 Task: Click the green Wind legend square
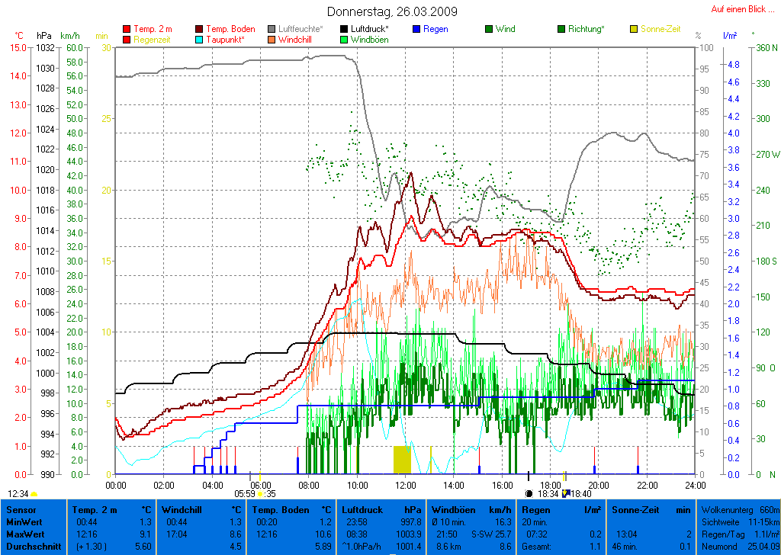click(x=489, y=29)
